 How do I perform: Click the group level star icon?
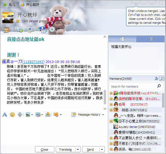pos(18,21)
